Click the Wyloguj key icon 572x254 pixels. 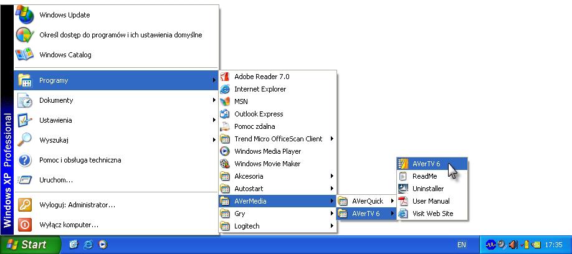tap(25, 205)
